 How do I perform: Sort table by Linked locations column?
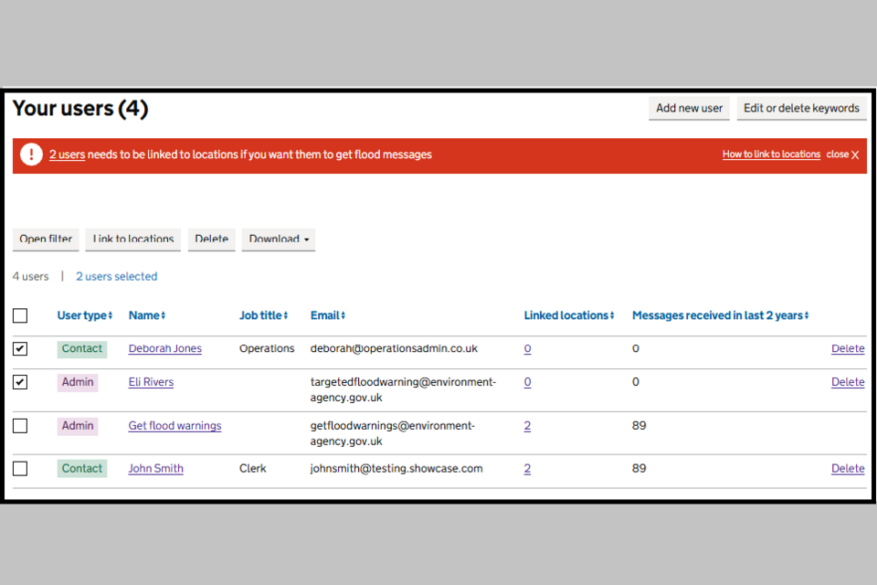(568, 315)
